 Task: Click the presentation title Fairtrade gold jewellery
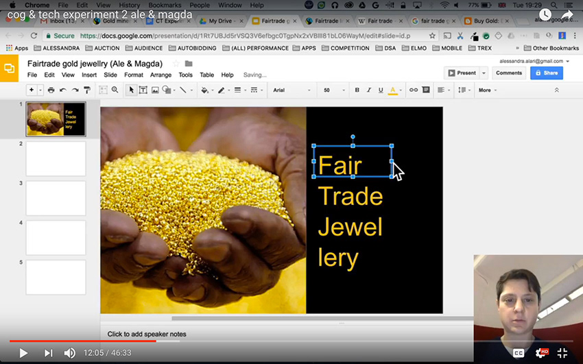click(x=95, y=64)
